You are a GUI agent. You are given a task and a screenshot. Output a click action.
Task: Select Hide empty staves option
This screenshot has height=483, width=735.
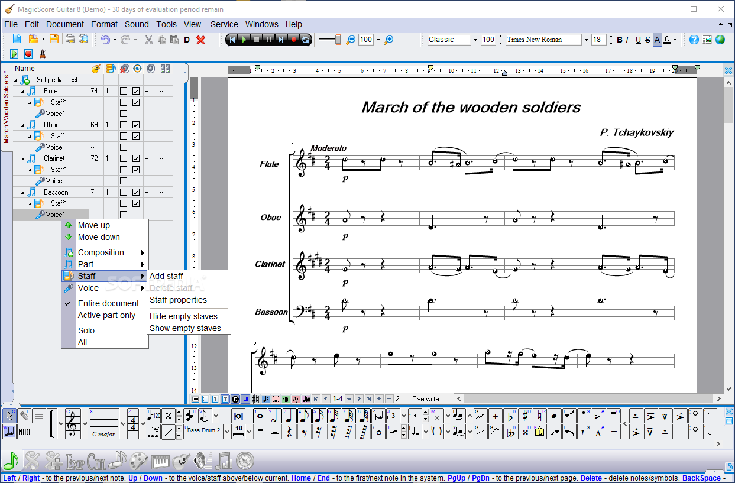183,316
